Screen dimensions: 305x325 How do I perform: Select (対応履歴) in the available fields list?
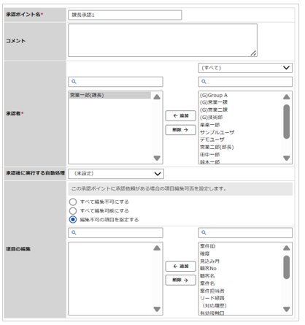pyautogui.click(x=215, y=305)
